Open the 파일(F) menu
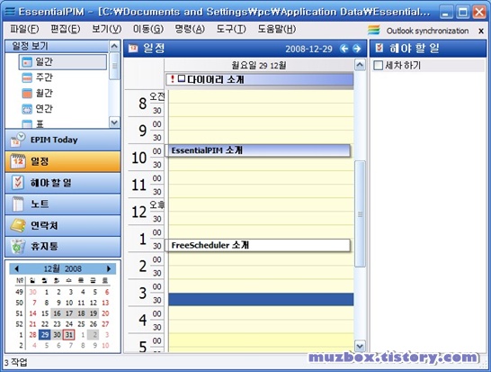 (x=24, y=29)
